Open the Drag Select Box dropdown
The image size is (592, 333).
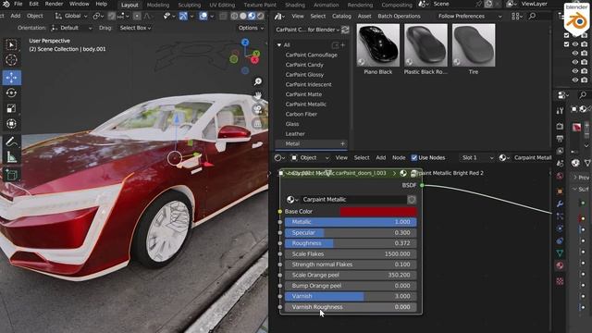click(135, 28)
